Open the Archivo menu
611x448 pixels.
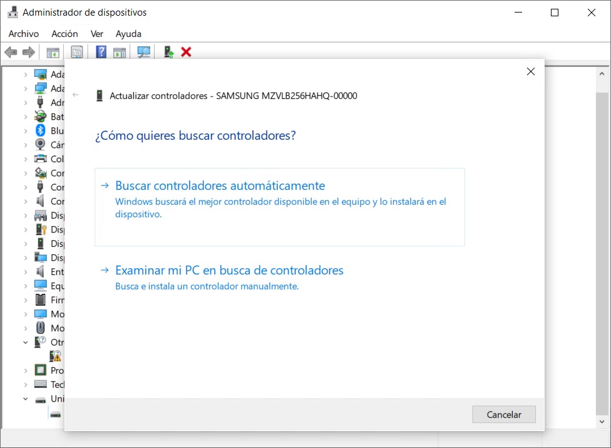[24, 34]
